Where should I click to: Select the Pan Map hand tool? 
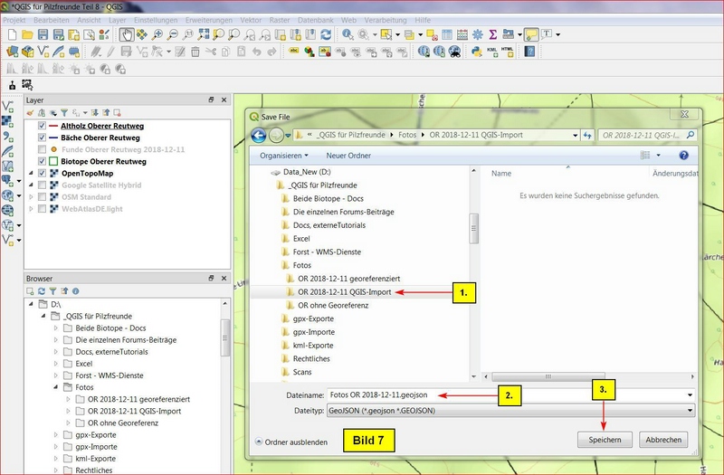click(x=127, y=34)
